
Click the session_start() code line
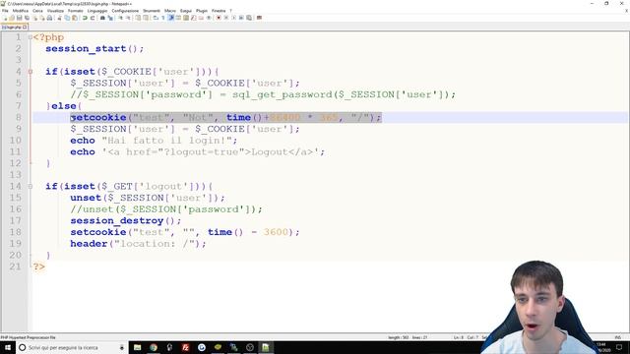(94, 48)
